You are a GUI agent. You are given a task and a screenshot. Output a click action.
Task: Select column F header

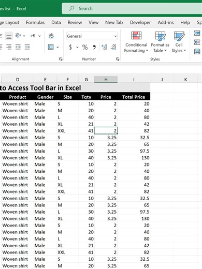point(67,80)
